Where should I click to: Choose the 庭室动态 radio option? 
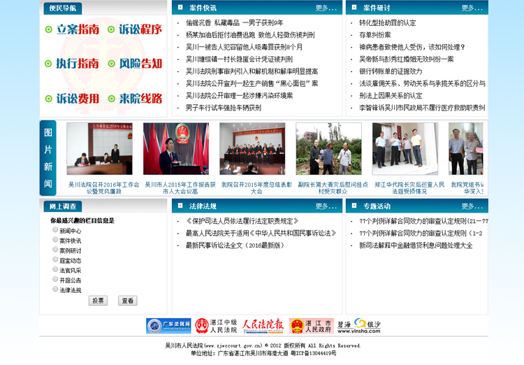click(56, 259)
